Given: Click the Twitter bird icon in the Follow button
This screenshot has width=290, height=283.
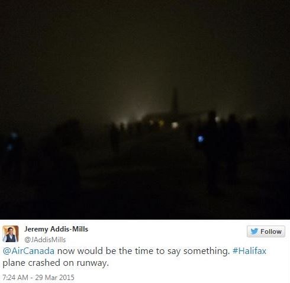Looking at the screenshot, I should [x=254, y=231].
